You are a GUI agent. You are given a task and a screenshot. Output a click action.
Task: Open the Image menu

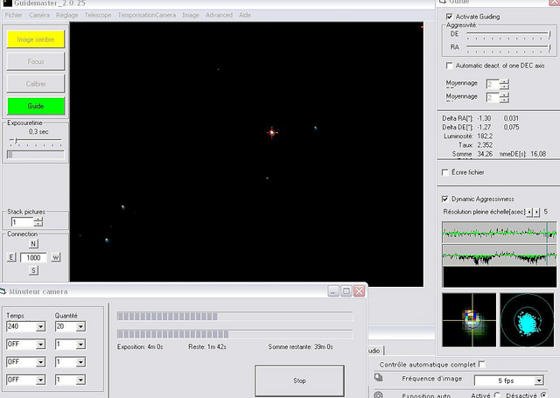(191, 15)
